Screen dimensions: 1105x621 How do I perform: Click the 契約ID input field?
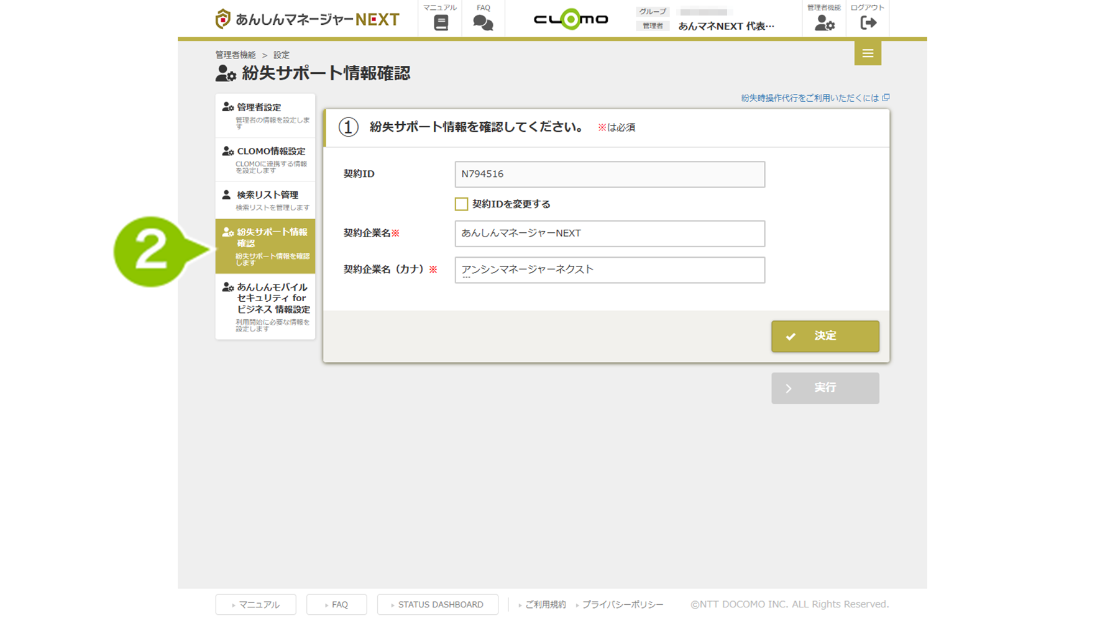[x=609, y=175]
